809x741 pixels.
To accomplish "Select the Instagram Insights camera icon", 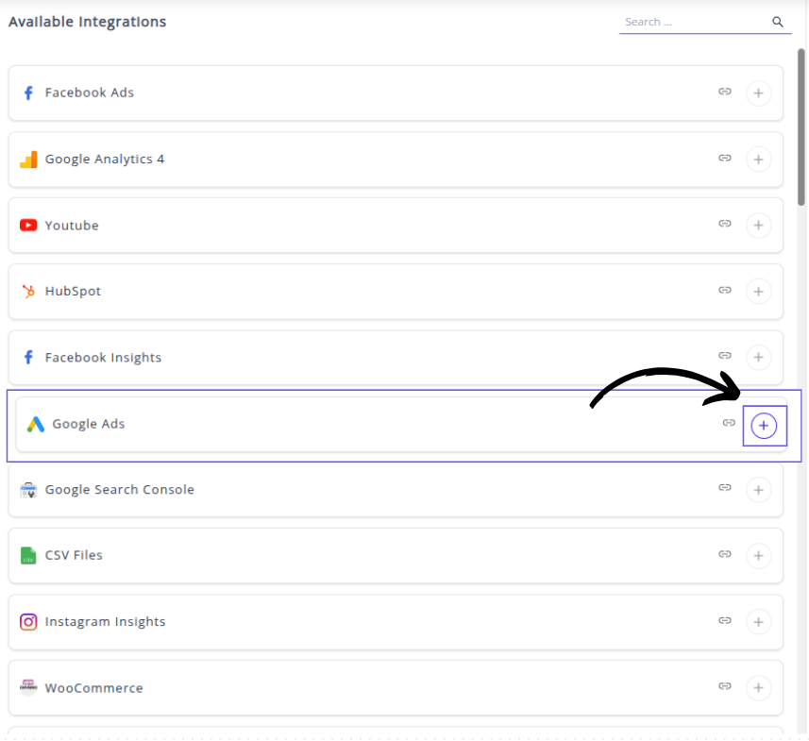I will 28,622.
